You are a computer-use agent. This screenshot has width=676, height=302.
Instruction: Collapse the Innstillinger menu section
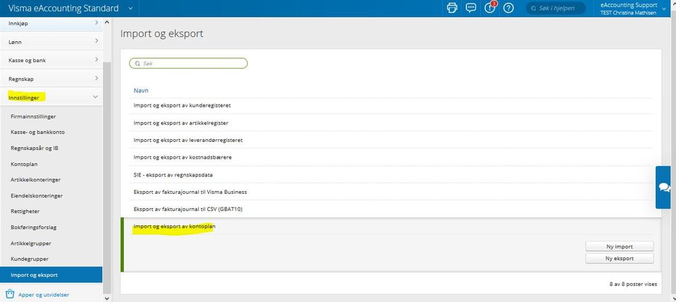[51, 97]
